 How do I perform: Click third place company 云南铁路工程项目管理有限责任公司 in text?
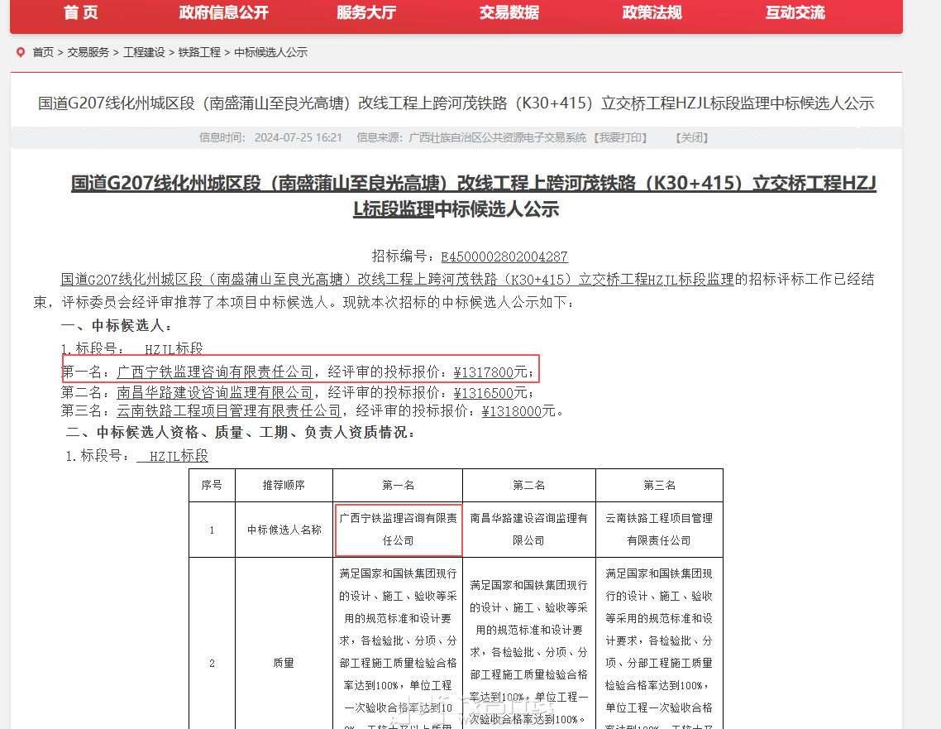229,411
